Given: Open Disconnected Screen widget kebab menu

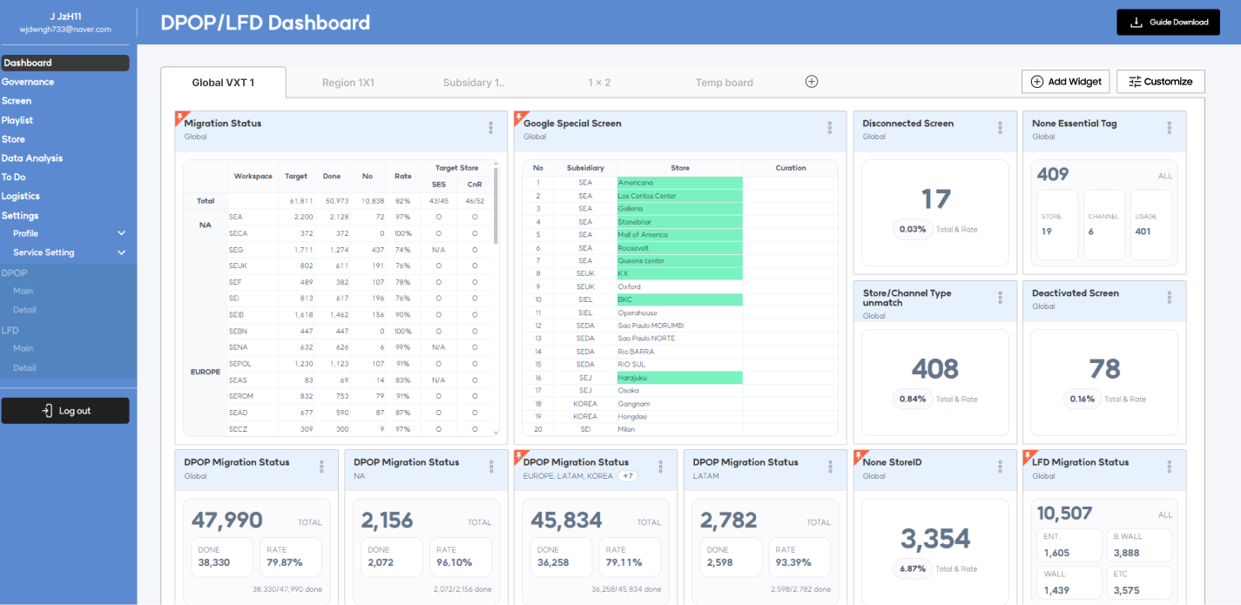Looking at the screenshot, I should [1000, 128].
